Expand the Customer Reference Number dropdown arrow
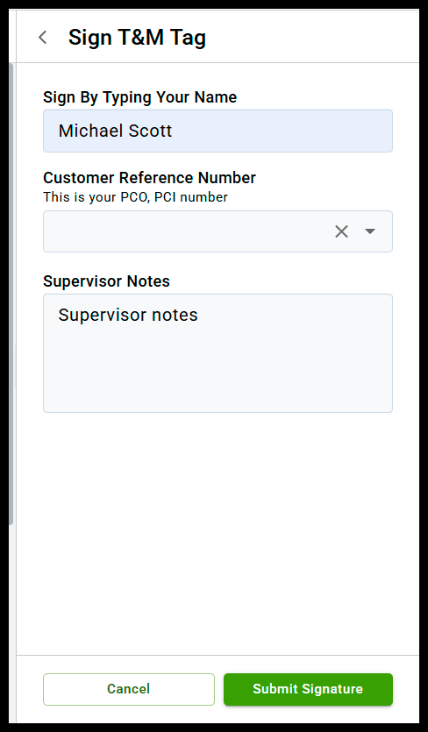This screenshot has width=428, height=732. point(370,231)
